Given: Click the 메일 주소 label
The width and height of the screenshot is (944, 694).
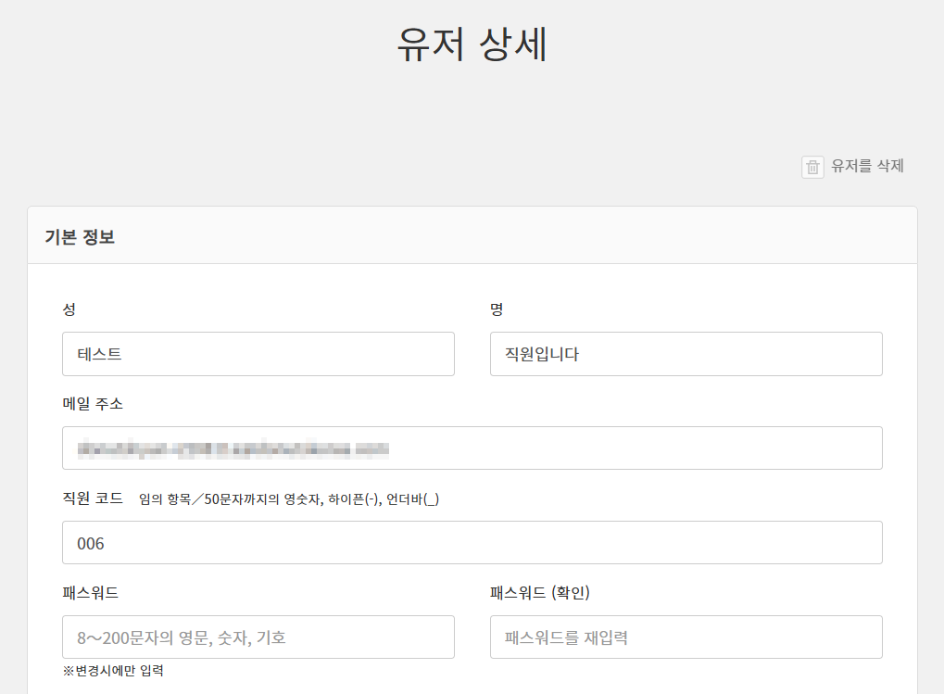Looking at the screenshot, I should (x=93, y=404).
